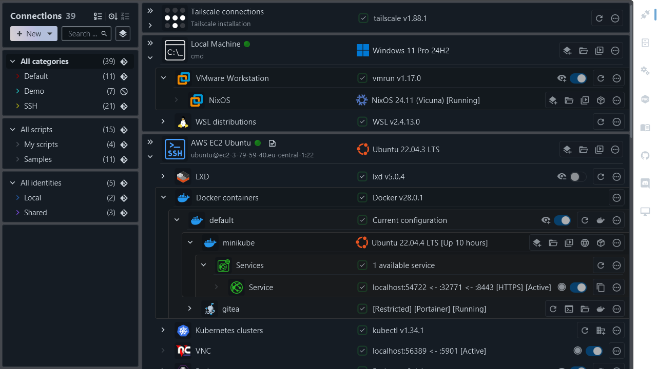This screenshot has height=369, width=657.
Task: Enable the LXD toggle switch
Action: point(578,177)
